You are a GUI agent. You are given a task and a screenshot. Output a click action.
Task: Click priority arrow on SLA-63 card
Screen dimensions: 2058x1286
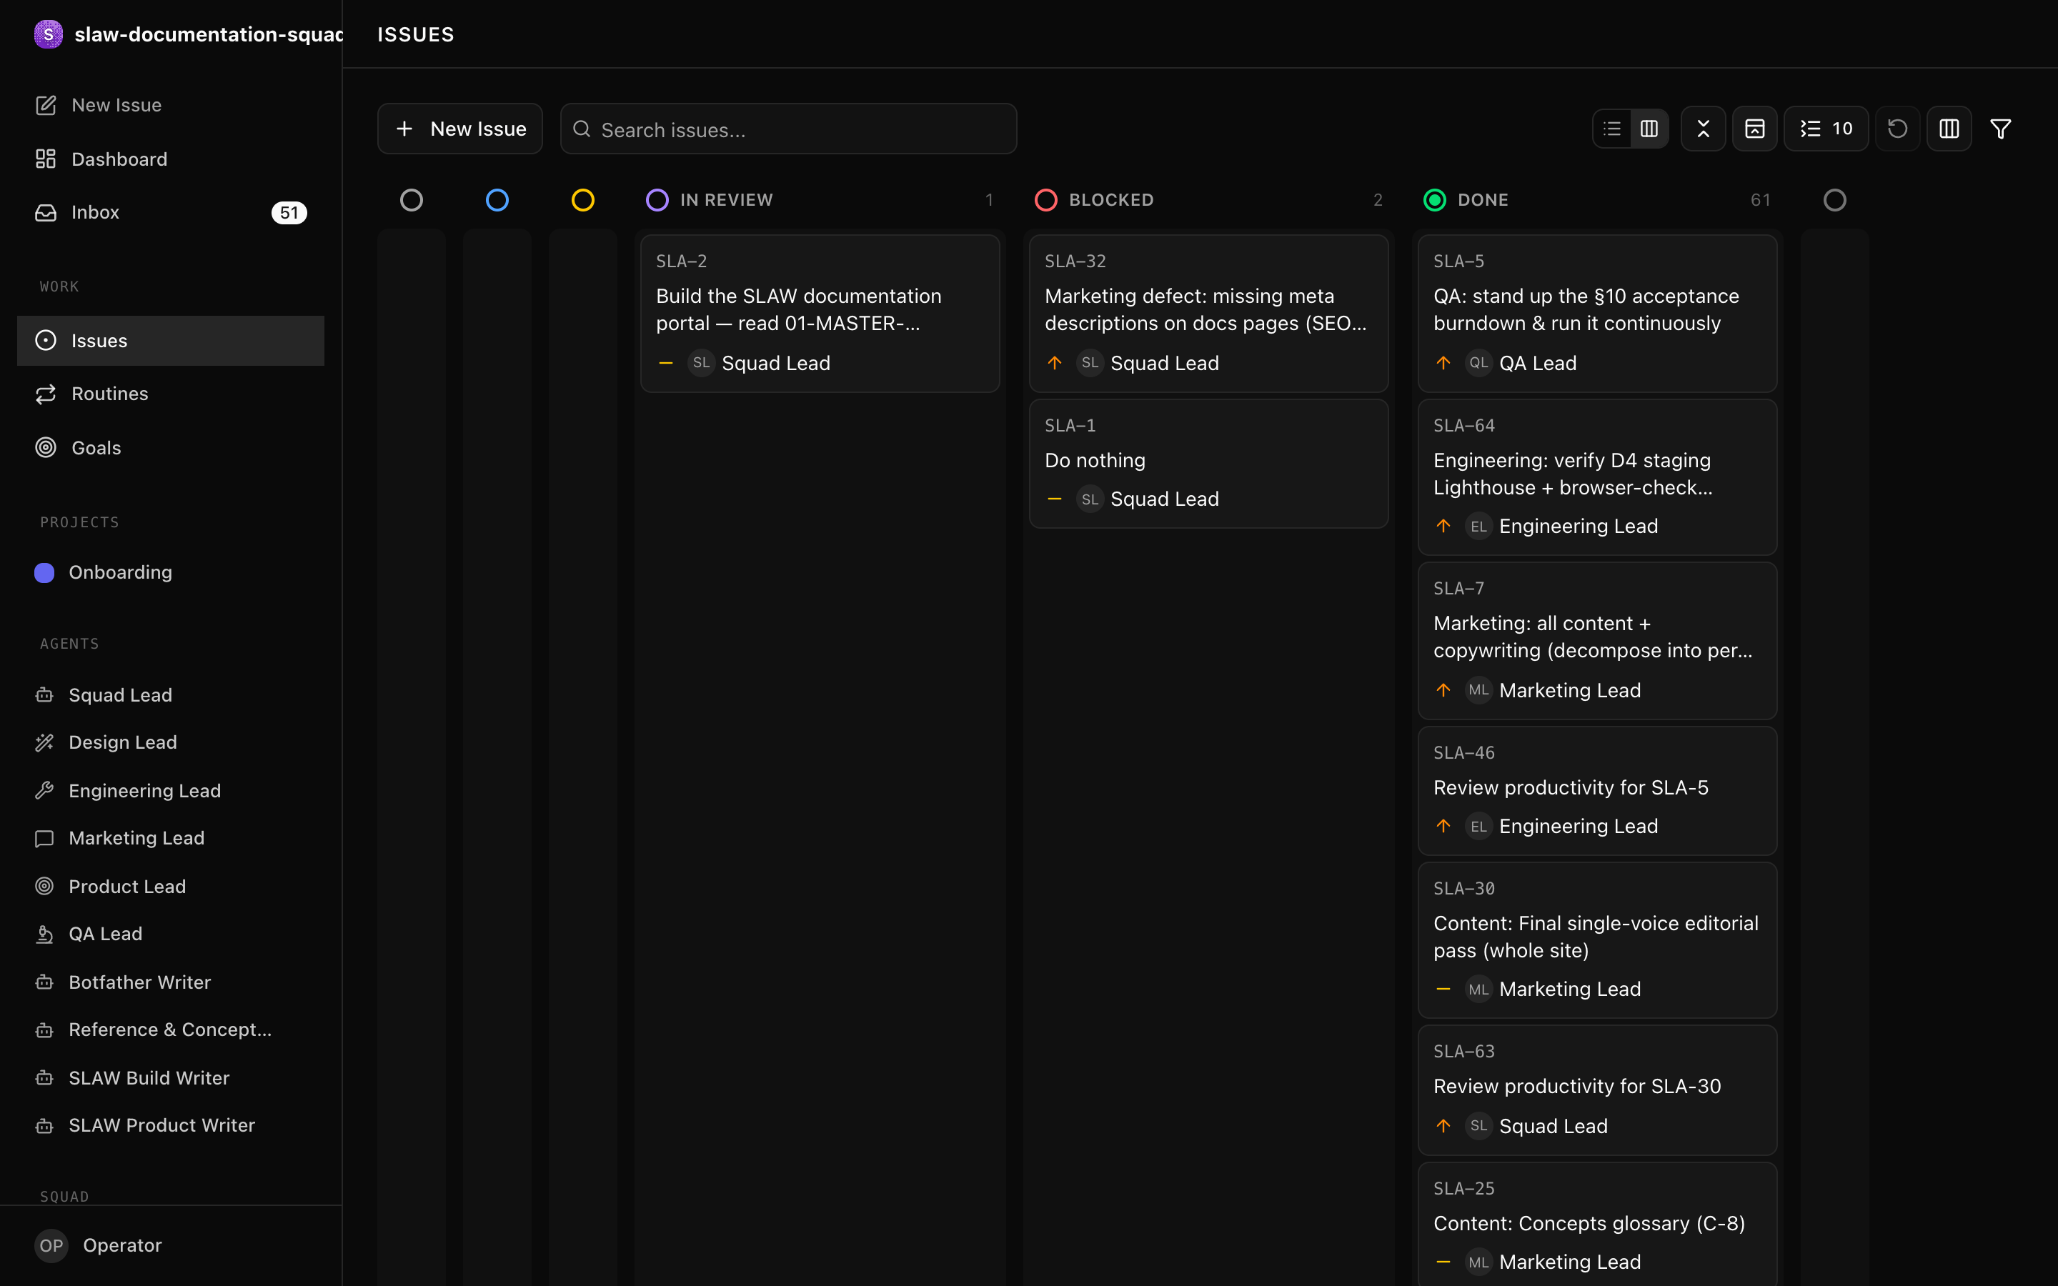pos(1443,1126)
